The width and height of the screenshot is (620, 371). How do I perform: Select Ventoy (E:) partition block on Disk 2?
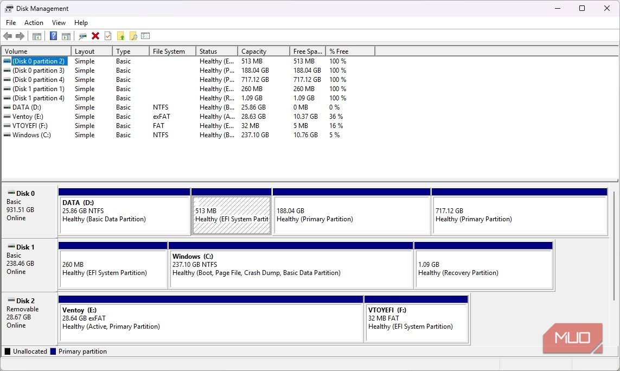point(211,319)
